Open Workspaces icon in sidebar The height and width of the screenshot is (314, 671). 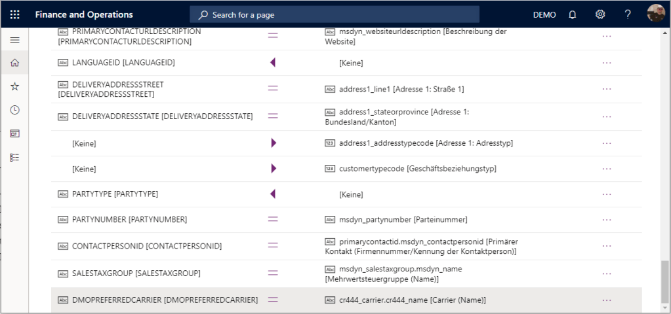(14, 133)
